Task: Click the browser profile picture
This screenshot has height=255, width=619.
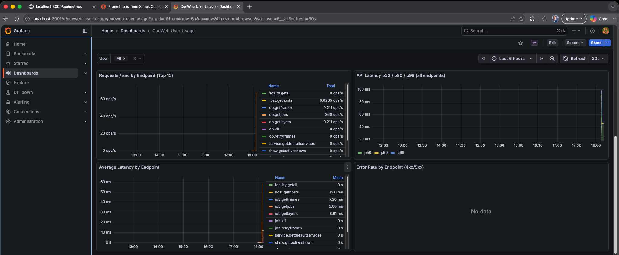Action: click(x=555, y=19)
